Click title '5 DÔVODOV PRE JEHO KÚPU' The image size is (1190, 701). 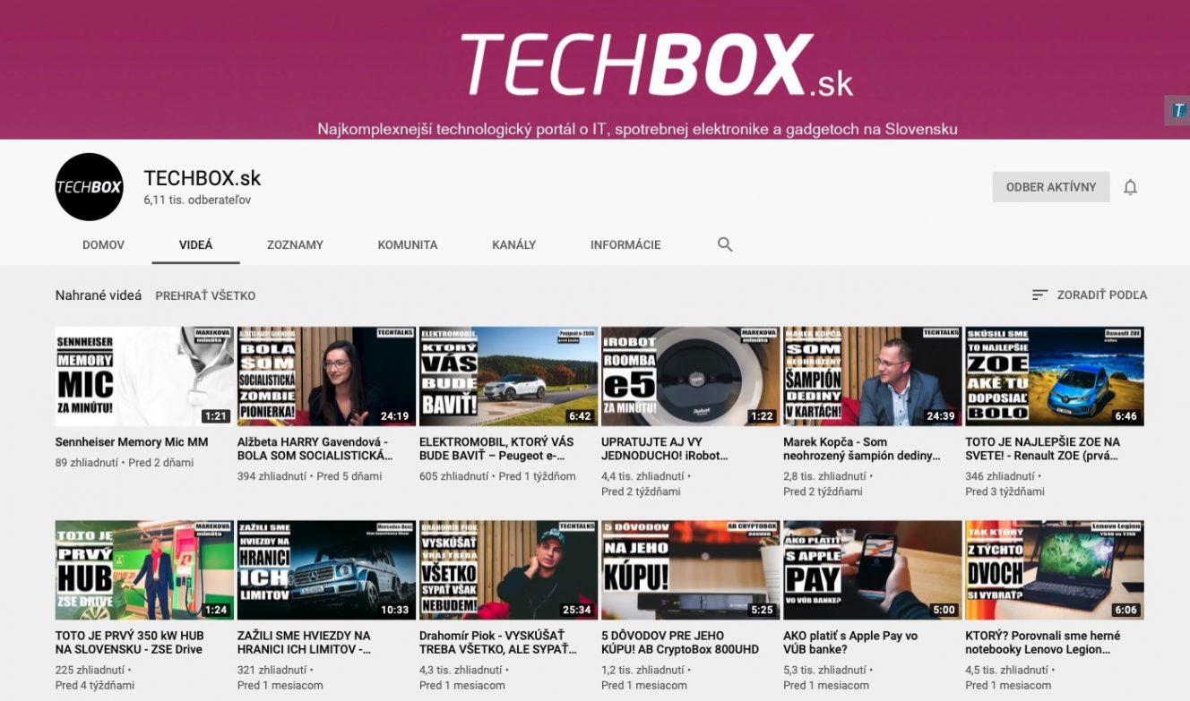point(680,643)
